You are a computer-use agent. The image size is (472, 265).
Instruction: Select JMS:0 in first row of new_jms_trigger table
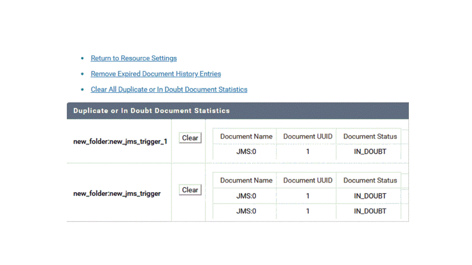click(246, 196)
